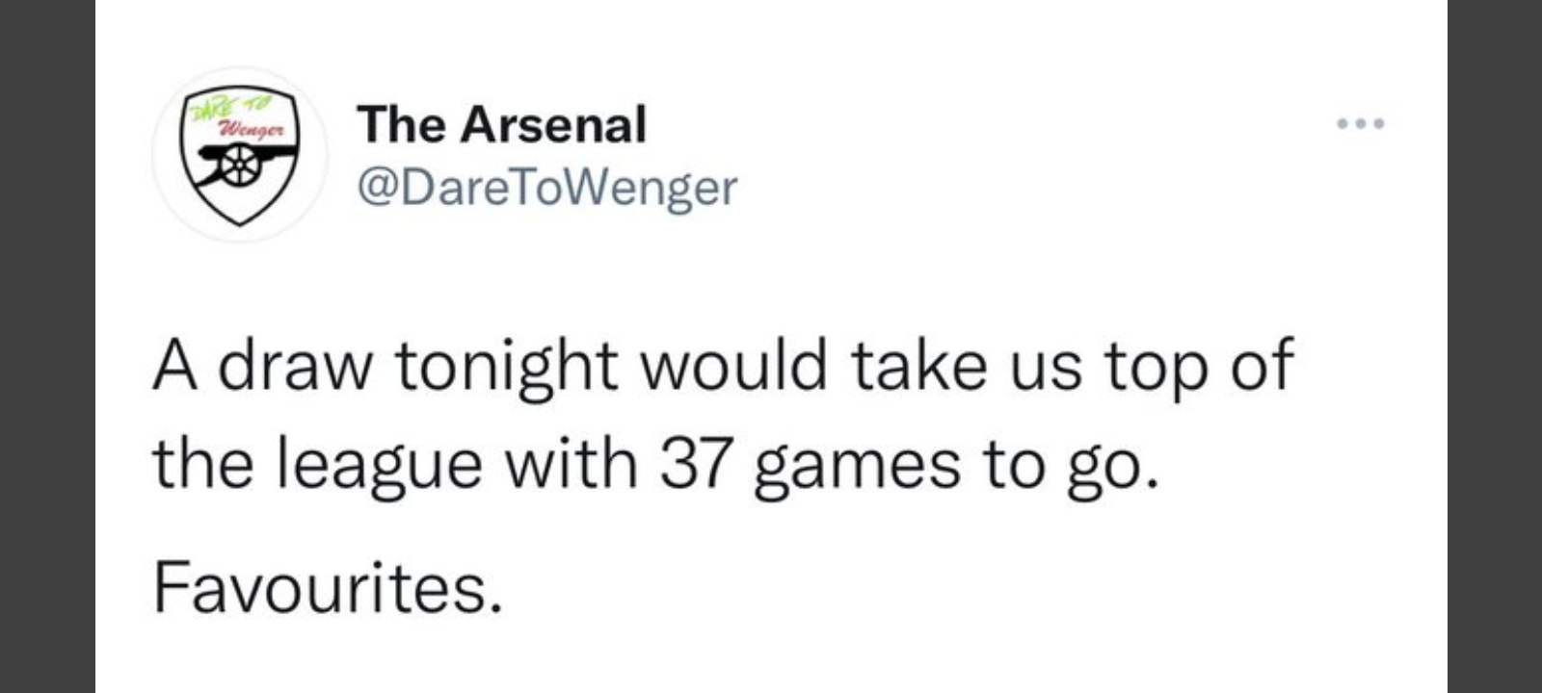Click the display name The Arsenal

501,125
